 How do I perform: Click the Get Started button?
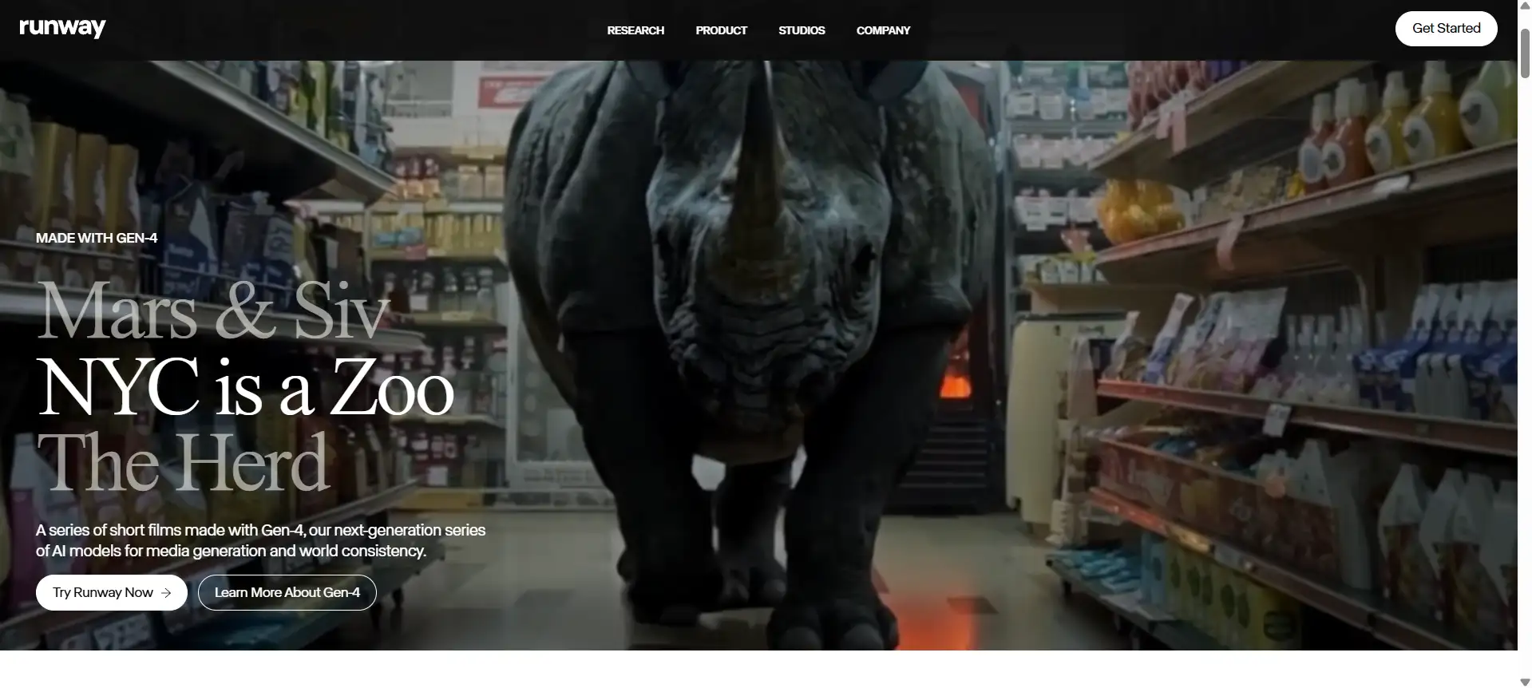point(1446,29)
